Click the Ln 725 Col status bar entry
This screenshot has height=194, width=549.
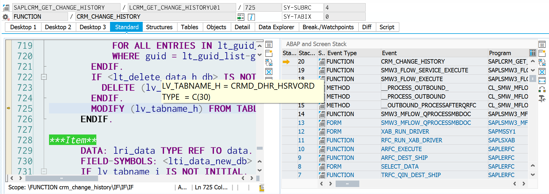(211, 187)
